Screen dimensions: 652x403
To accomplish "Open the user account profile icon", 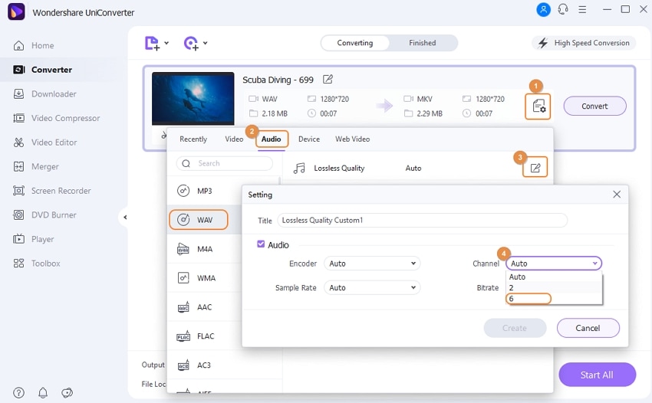I will tap(543, 9).
